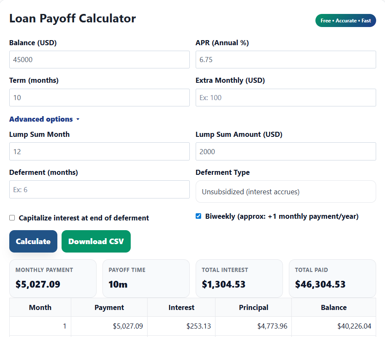Click the Deferment (months) input
The width and height of the screenshot is (385, 337).
tap(99, 189)
